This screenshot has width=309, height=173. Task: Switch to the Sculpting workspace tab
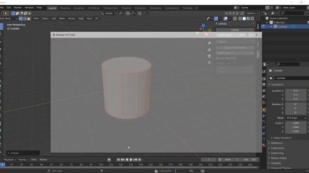click(79, 8)
